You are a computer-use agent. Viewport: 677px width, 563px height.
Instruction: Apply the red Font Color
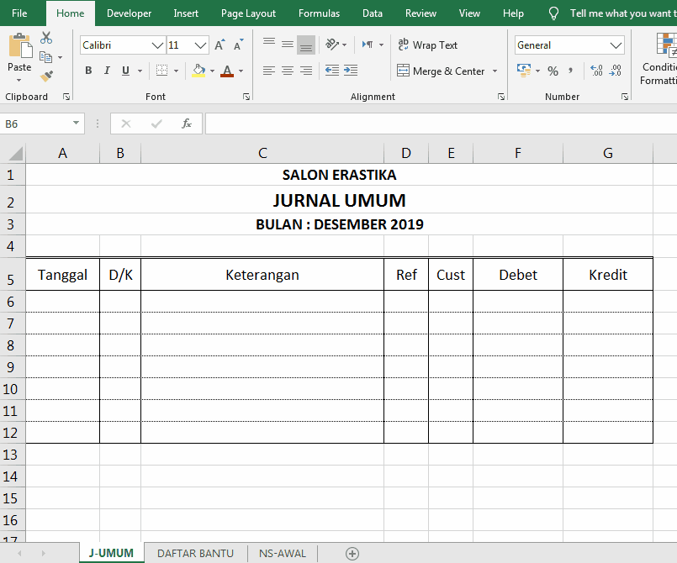227,71
